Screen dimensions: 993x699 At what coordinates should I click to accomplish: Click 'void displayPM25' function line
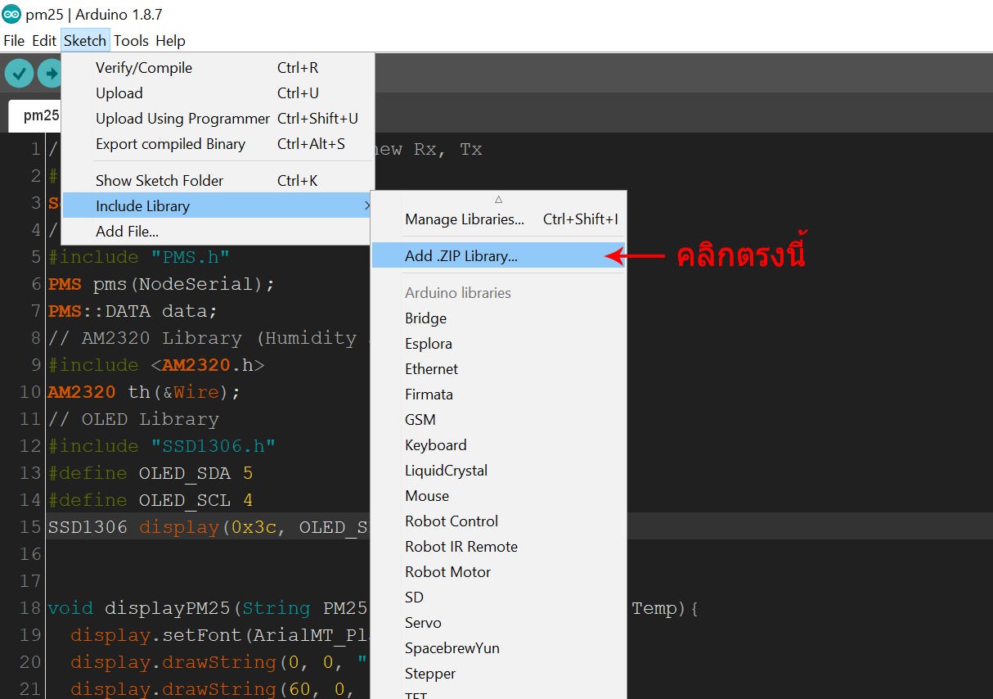click(208, 608)
